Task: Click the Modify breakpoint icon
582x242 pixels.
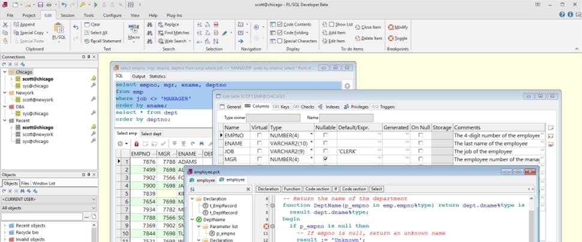Action: tap(391, 27)
